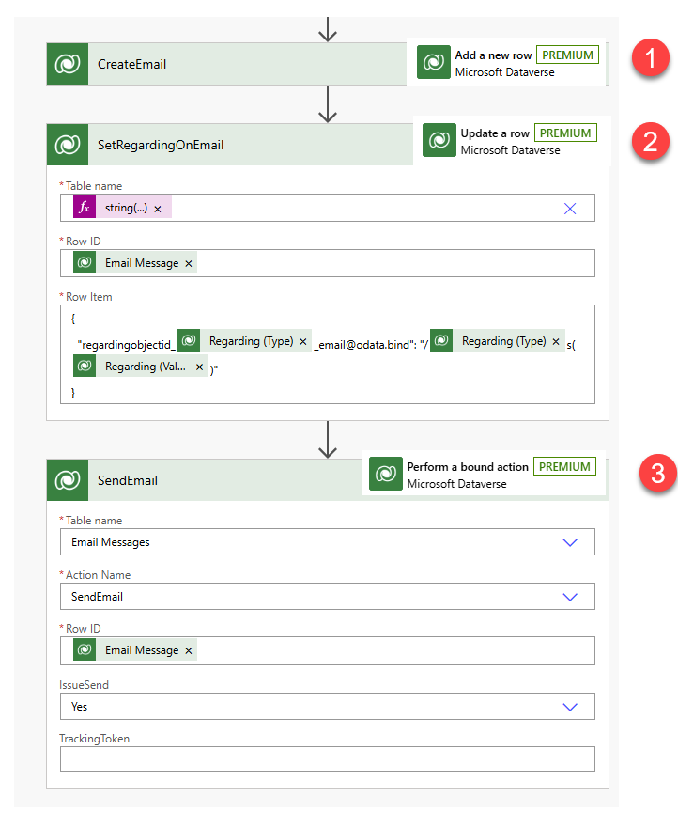Screen dimensions: 678x828
Task: Click the 'Row Item' field label
Action: click(88, 297)
